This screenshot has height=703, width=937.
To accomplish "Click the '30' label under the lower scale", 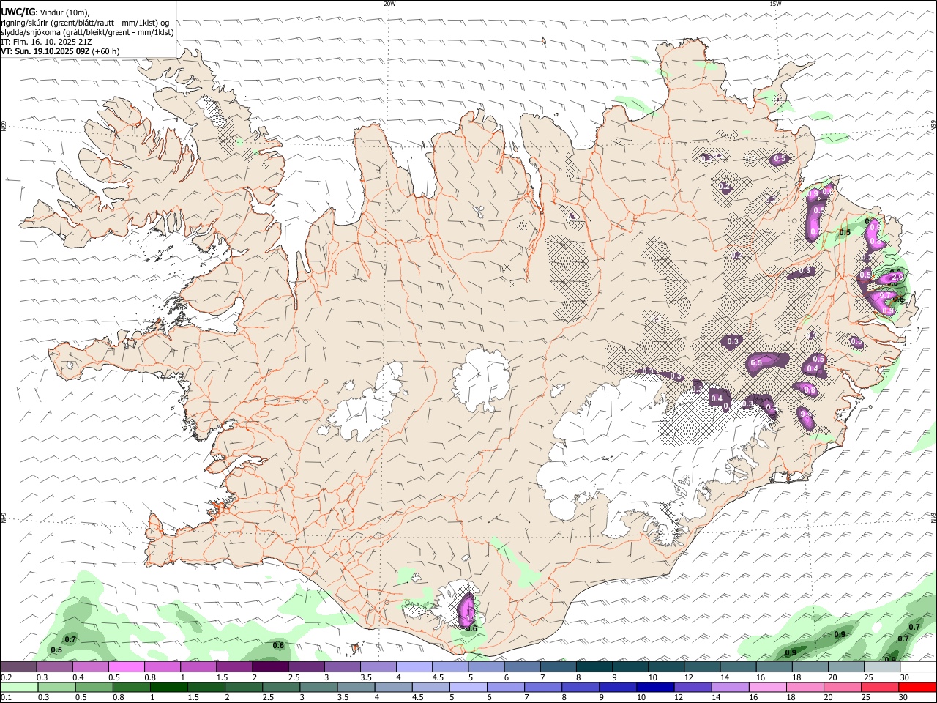I will [905, 698].
